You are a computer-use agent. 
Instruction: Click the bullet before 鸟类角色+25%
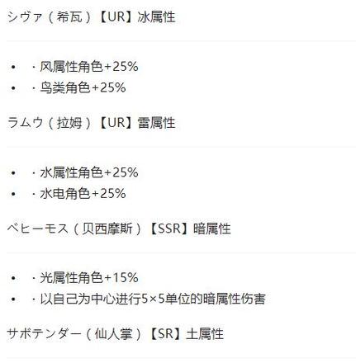coord(13,88)
